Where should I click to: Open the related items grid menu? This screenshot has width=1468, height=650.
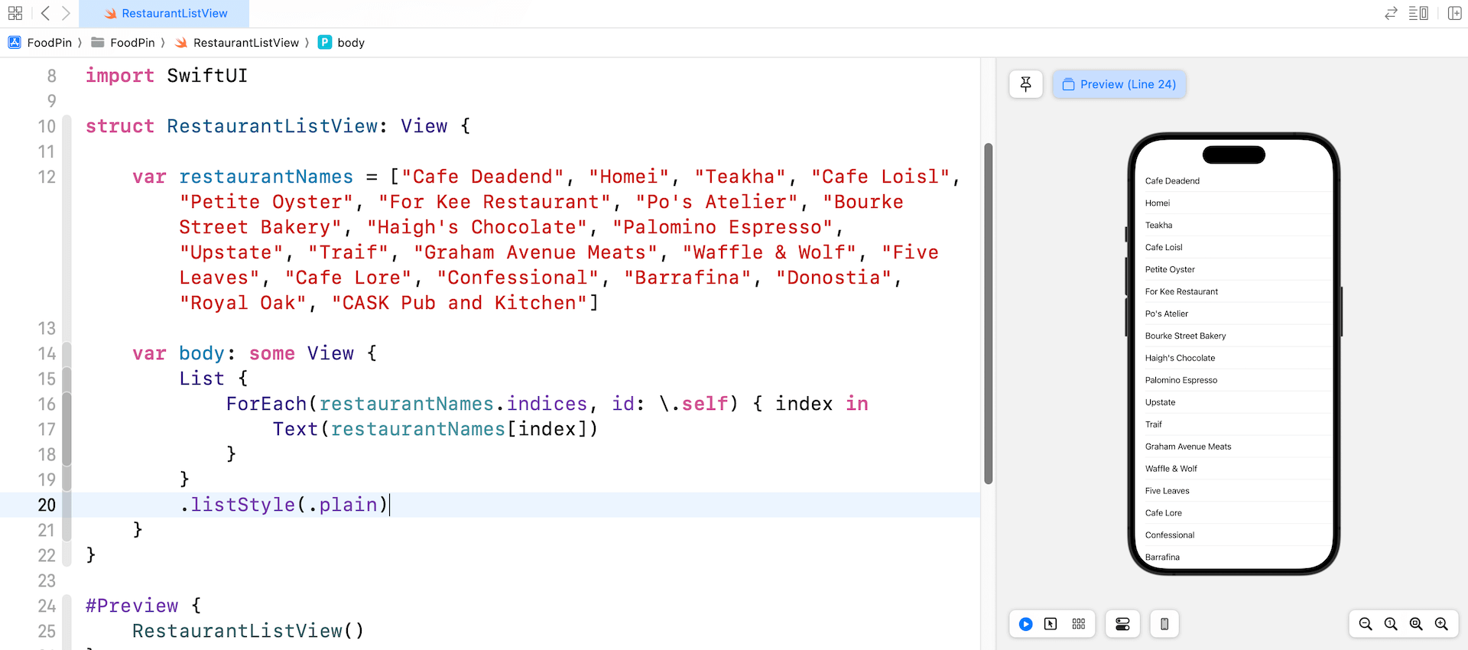[15, 13]
